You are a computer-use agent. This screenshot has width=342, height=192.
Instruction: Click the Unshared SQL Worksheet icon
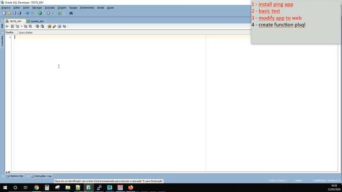[49, 26]
